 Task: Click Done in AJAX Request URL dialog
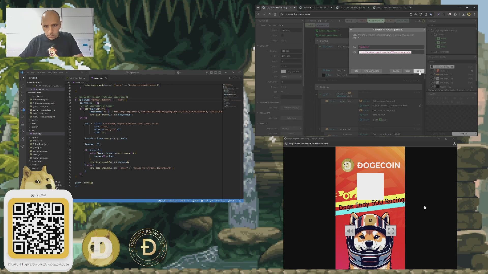coord(419,71)
